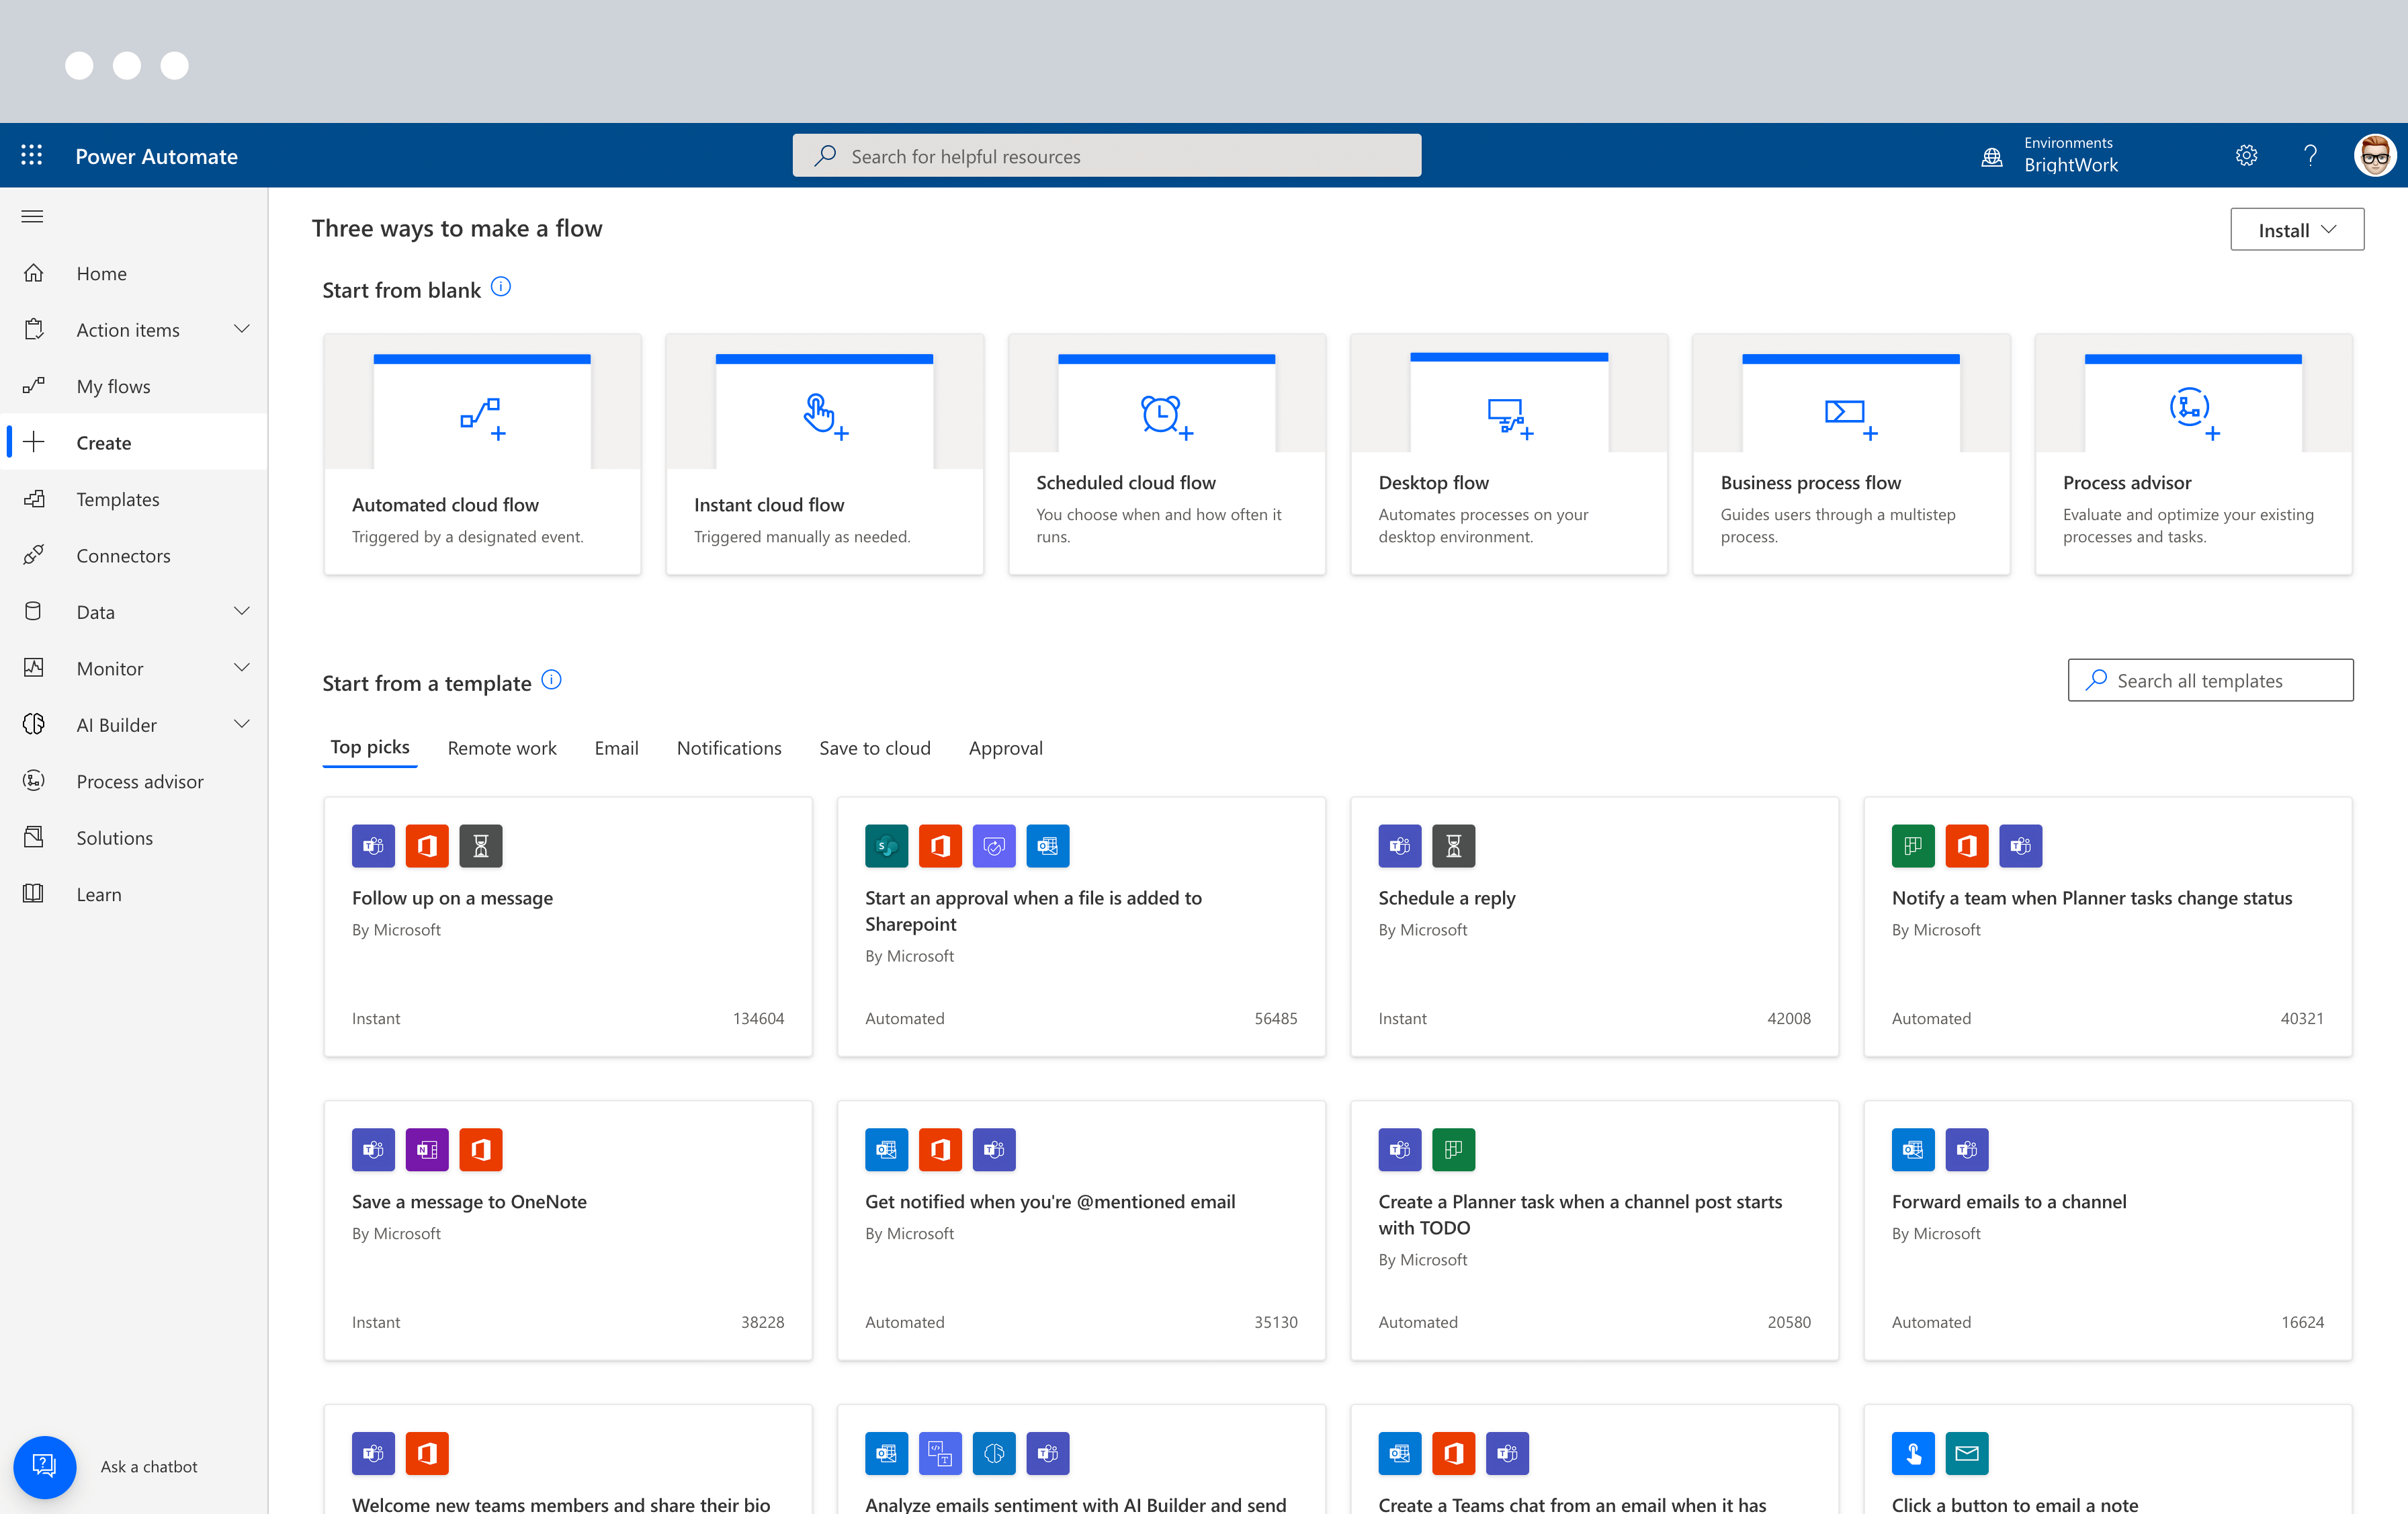Open the Install dropdown button
This screenshot has height=1514, width=2408.
coord(2297,230)
